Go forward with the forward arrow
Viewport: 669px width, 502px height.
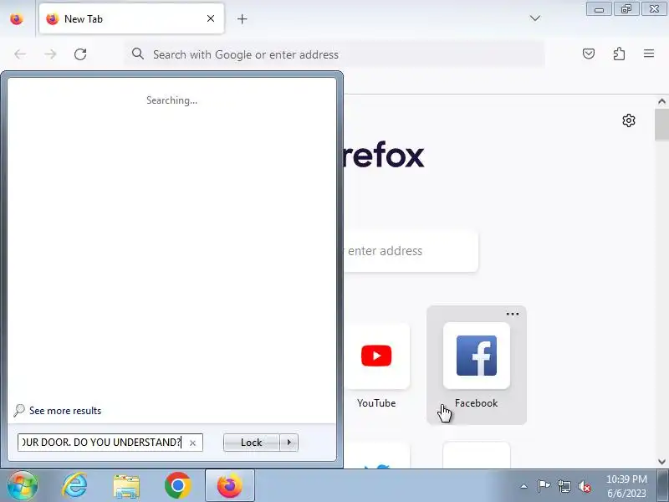tap(50, 54)
